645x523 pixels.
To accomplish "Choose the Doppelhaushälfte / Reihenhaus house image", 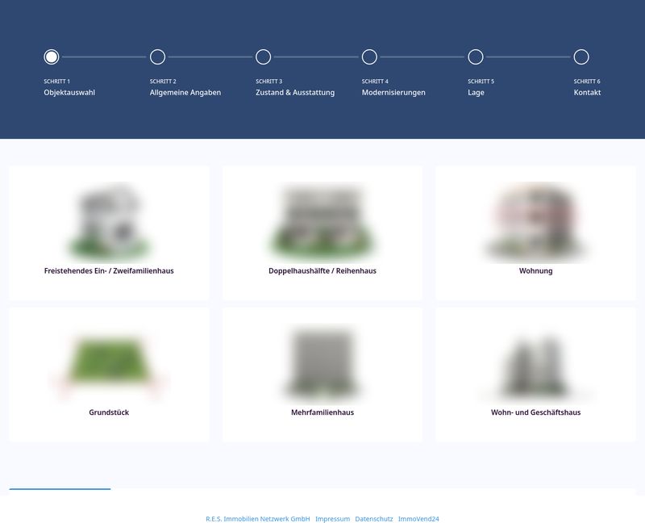I will [322, 223].
